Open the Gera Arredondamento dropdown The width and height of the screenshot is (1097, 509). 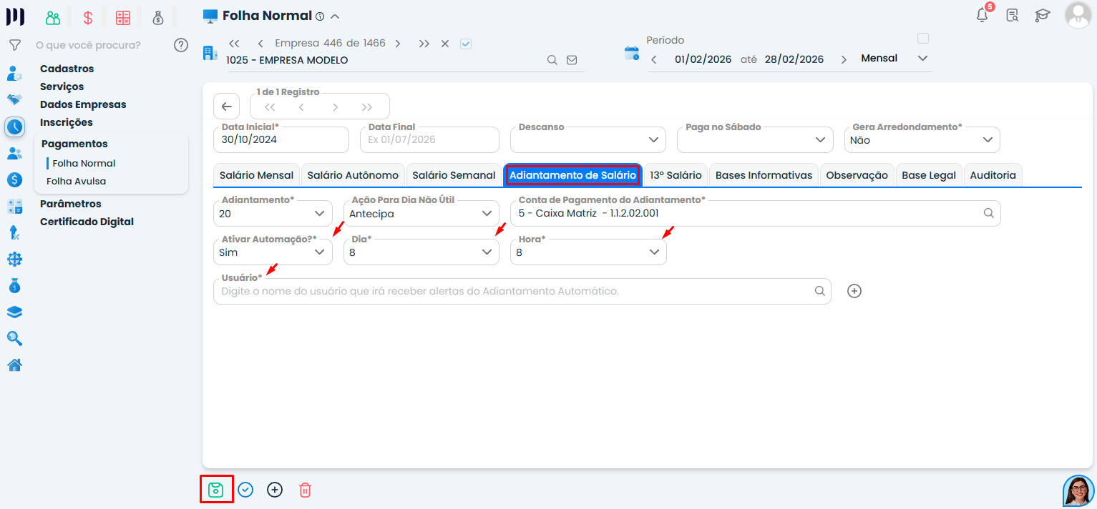point(922,139)
